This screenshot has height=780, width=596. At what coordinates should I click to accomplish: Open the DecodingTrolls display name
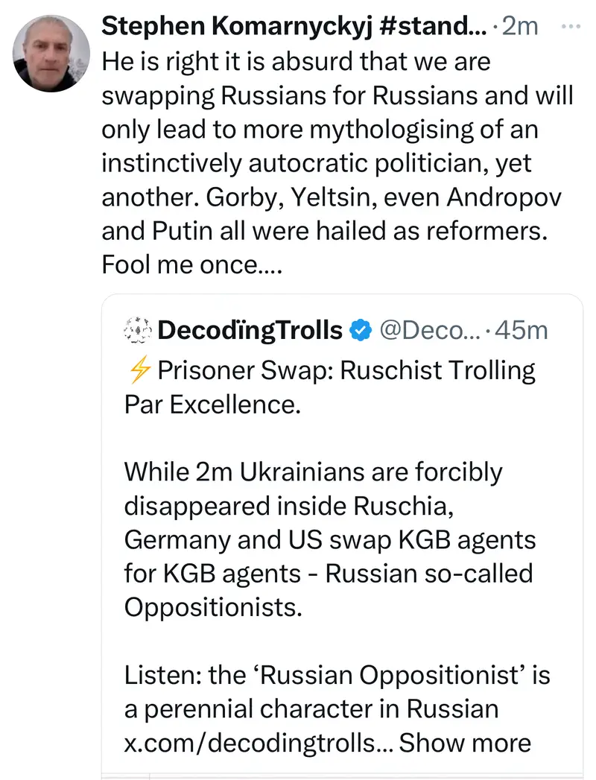click(250, 329)
